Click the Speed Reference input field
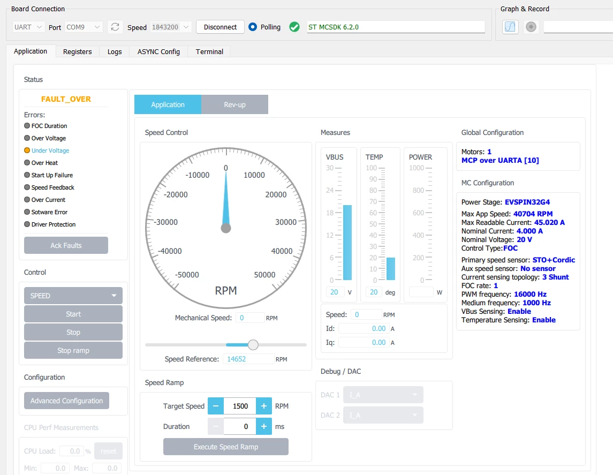Image resolution: width=613 pixels, height=475 pixels. pos(248,359)
